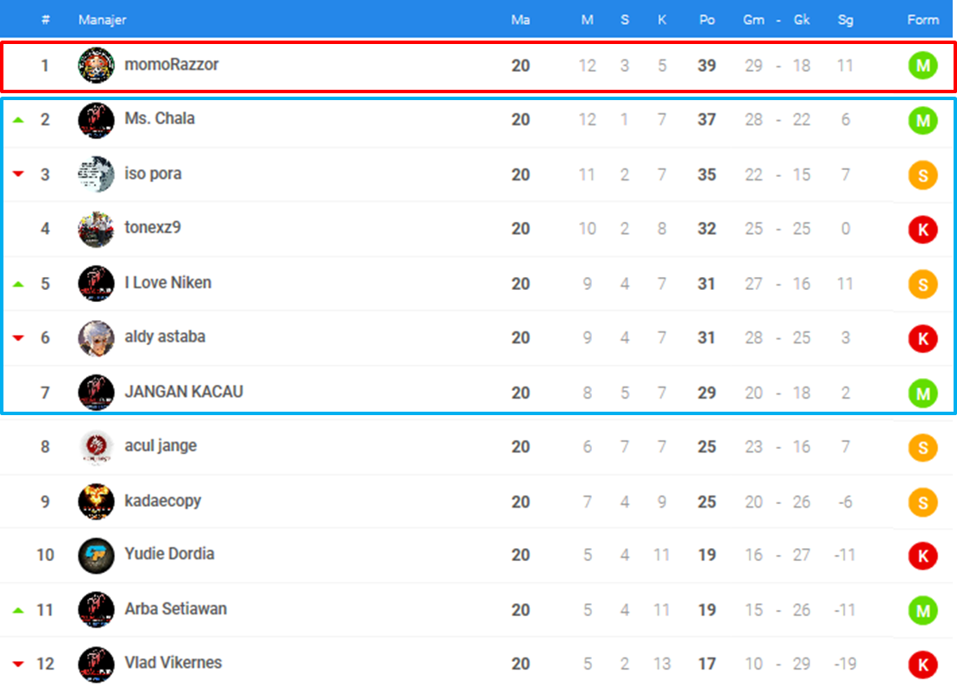The height and width of the screenshot is (687, 957).
Task: Click momoRazzor's avatar picture
Action: 96,65
